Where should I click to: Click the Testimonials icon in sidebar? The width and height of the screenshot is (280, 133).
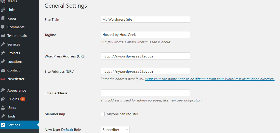point(3,36)
